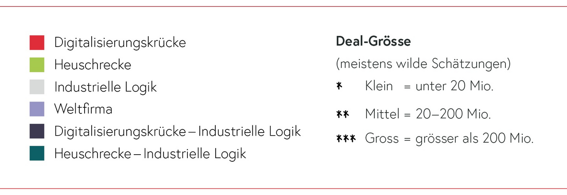Choose the lavender Weltfirma color swatch
This screenshot has width=567, height=195.
[x=37, y=109]
